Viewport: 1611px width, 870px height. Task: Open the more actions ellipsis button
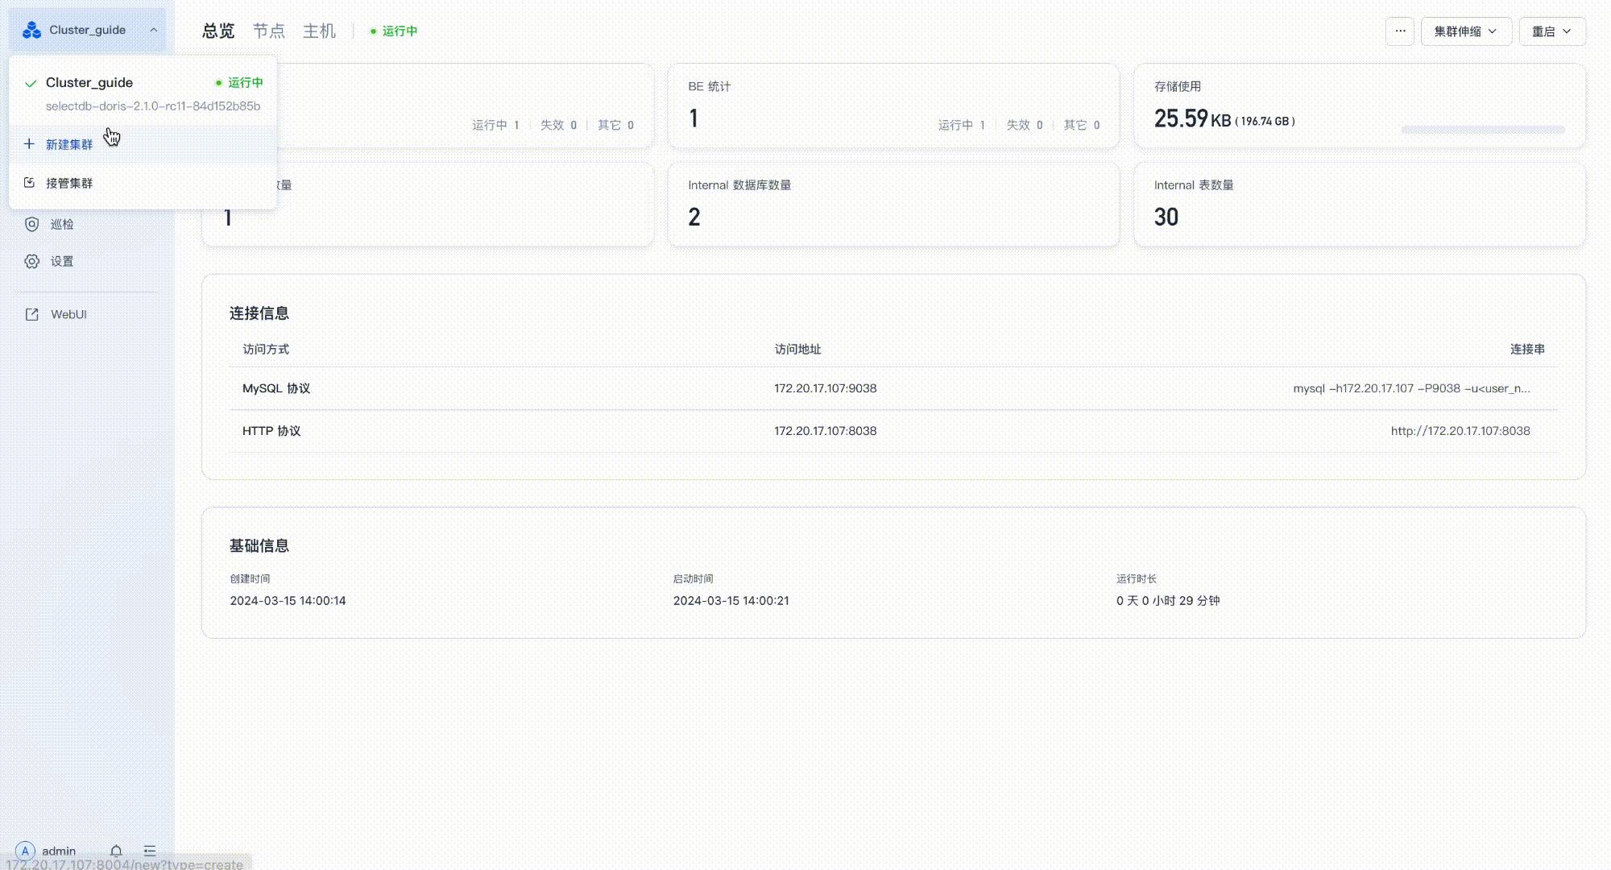(1400, 31)
